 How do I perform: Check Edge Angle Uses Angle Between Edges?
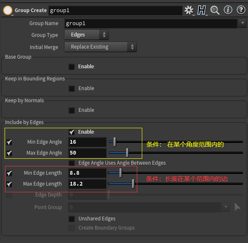[71, 163]
